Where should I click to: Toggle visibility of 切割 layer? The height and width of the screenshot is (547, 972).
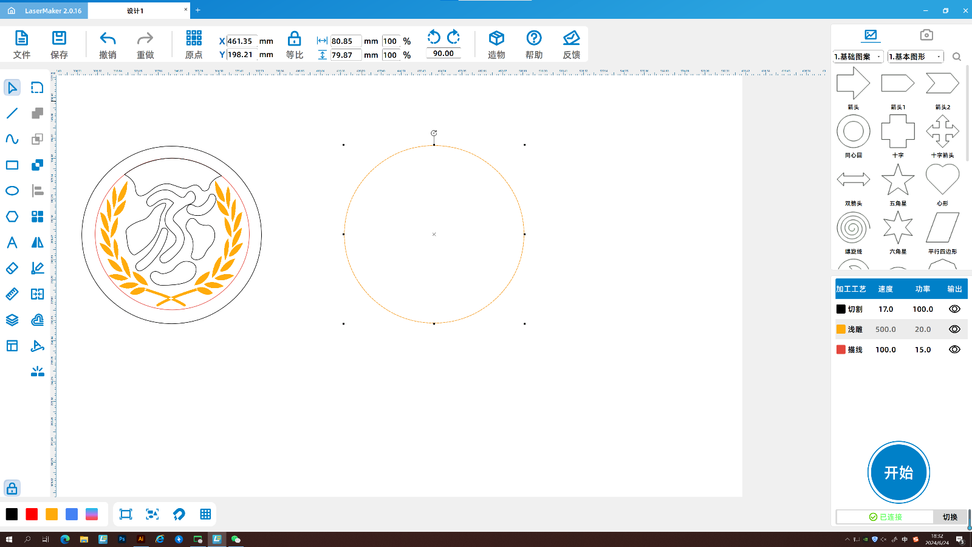pyautogui.click(x=954, y=309)
